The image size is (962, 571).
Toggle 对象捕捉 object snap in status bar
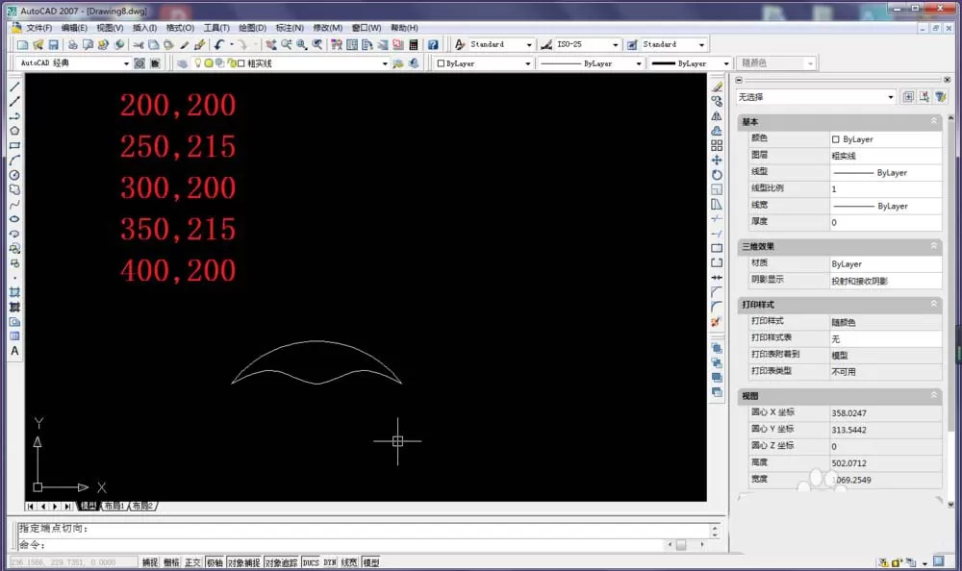(243, 562)
